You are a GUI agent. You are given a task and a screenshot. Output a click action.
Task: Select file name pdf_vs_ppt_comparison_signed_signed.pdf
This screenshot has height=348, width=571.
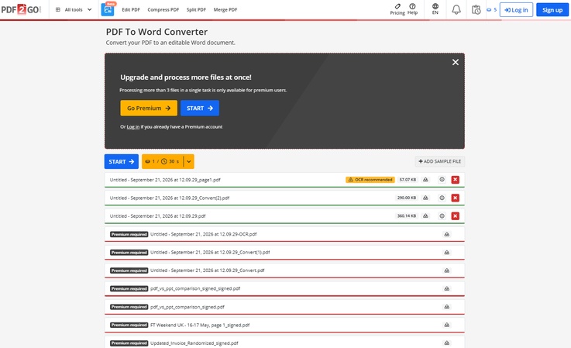tap(195, 288)
